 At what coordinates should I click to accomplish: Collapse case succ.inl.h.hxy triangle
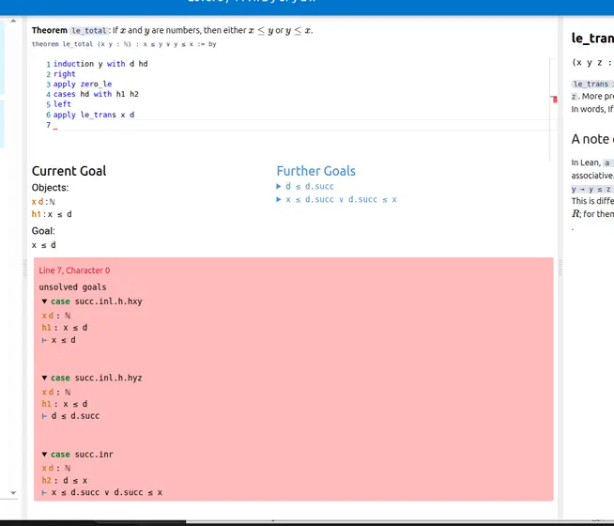pyautogui.click(x=44, y=302)
